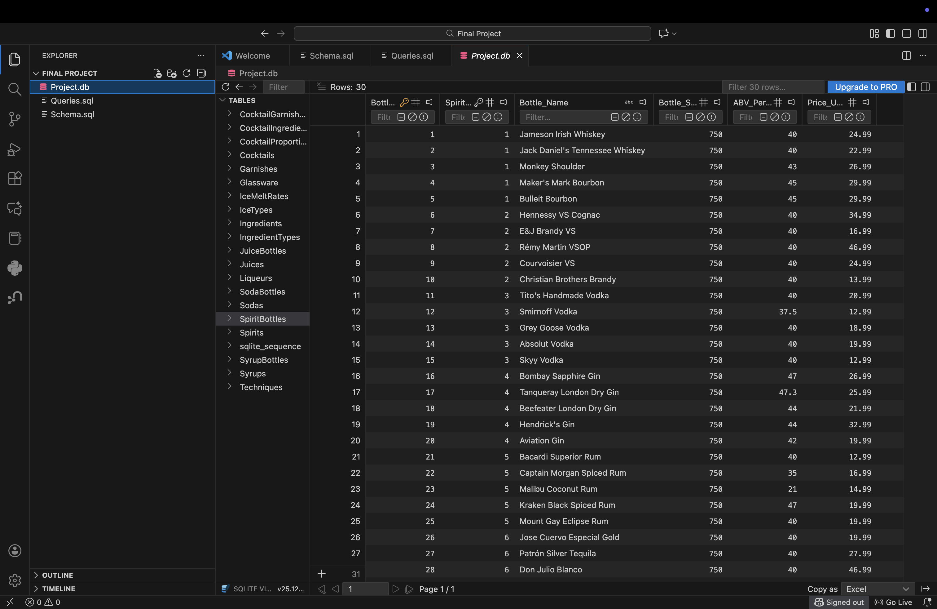
Task: Navigate back with the title bar arrow
Action: [x=265, y=33]
